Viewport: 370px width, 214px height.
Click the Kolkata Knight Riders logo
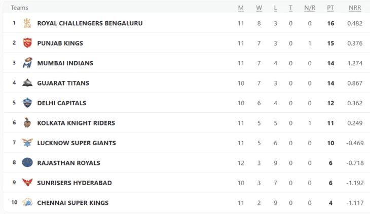27,122
